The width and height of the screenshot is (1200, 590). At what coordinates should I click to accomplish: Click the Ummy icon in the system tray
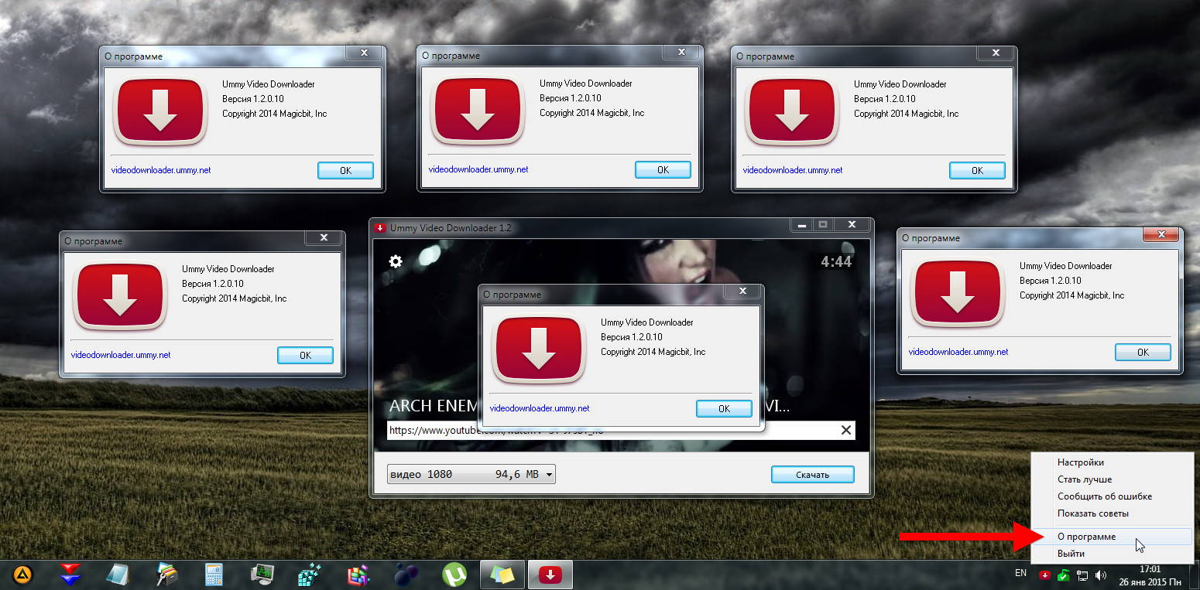tap(1045, 575)
